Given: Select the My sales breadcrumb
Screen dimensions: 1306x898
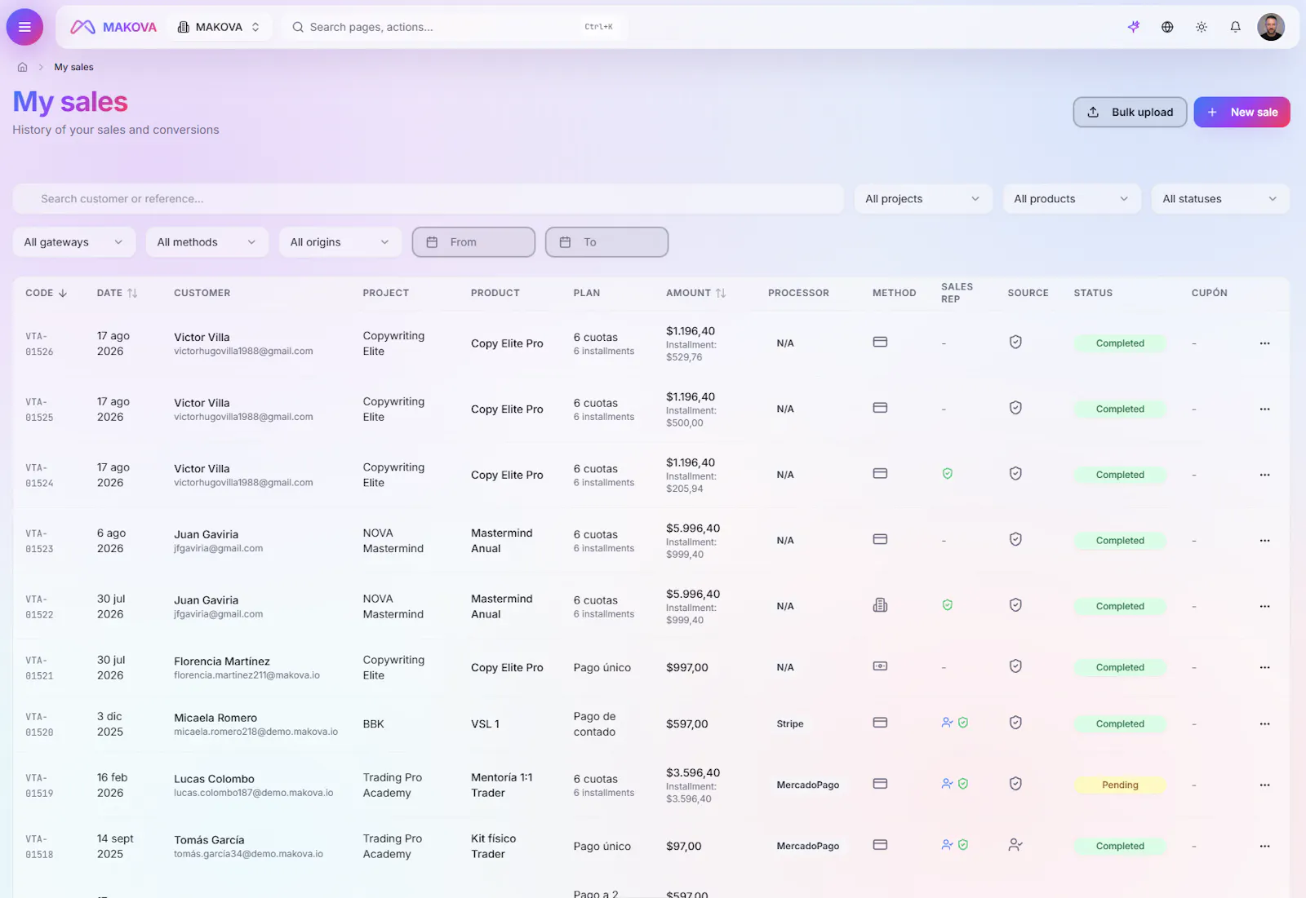Looking at the screenshot, I should (73, 67).
